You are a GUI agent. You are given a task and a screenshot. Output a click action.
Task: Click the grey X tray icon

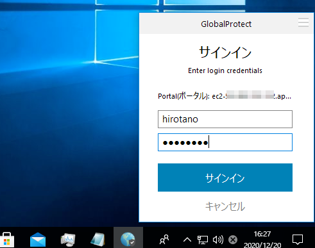[233, 240]
